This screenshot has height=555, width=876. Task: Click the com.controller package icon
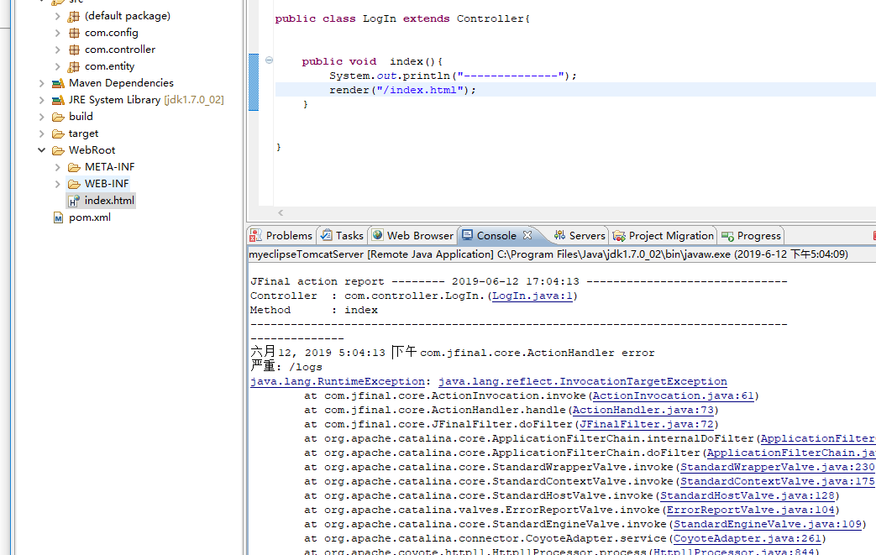tap(74, 50)
